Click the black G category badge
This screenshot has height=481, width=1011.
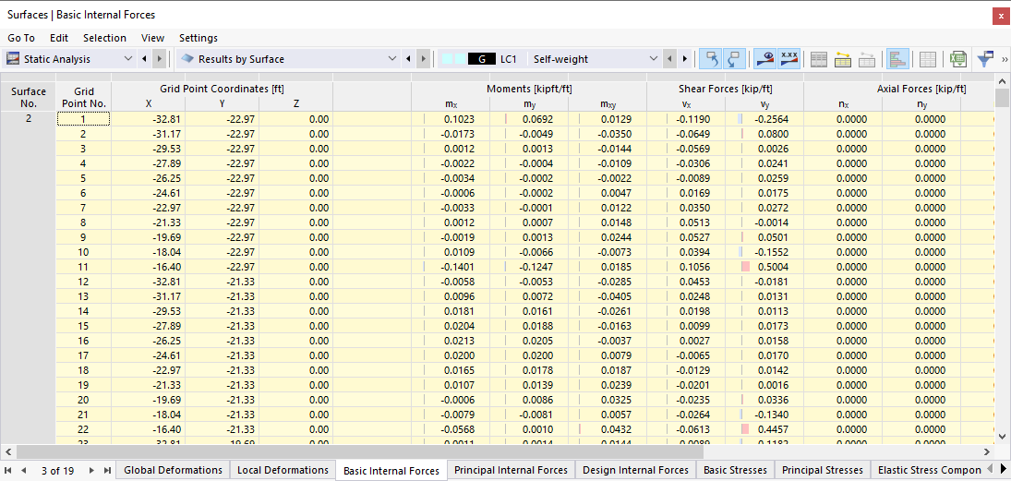482,59
